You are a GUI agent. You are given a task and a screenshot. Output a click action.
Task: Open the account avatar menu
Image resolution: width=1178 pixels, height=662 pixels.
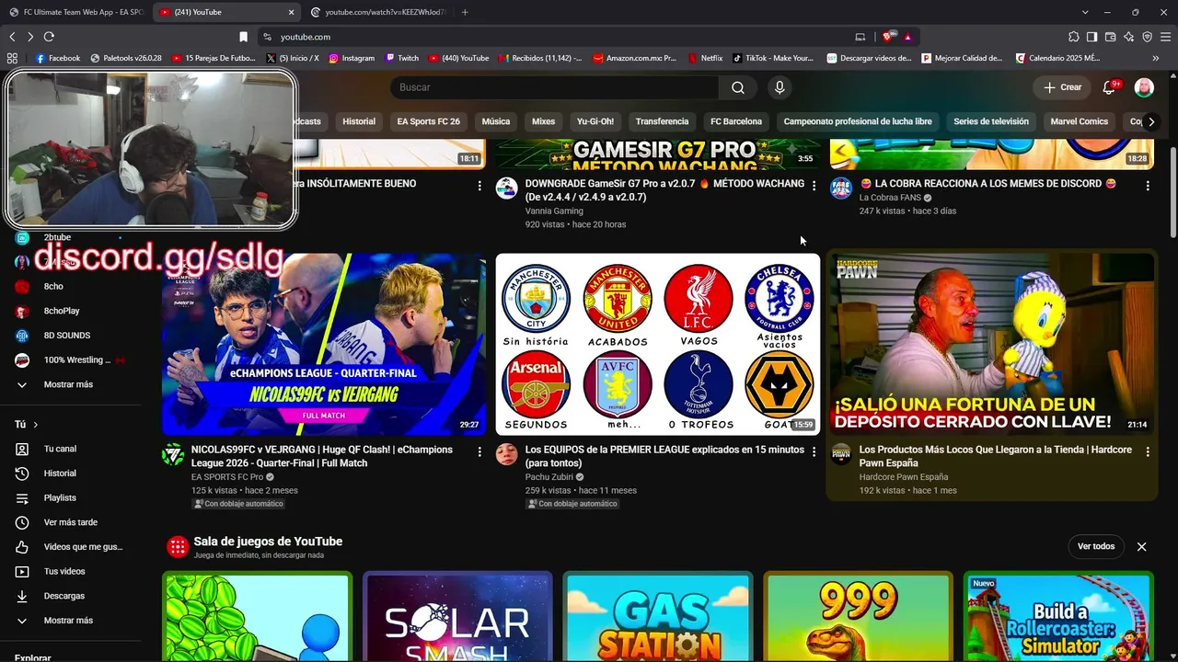(x=1144, y=87)
